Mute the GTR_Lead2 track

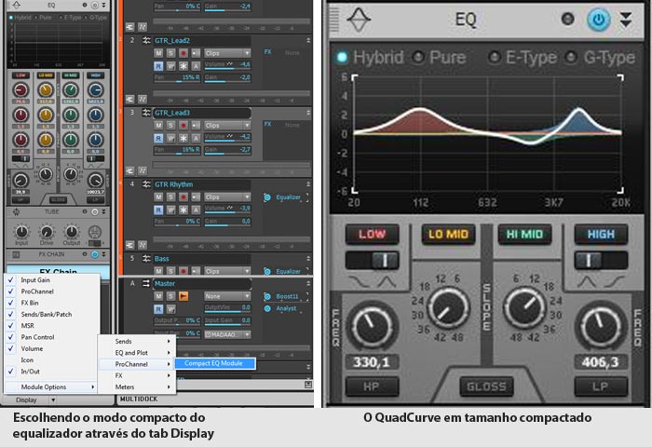[x=158, y=53]
